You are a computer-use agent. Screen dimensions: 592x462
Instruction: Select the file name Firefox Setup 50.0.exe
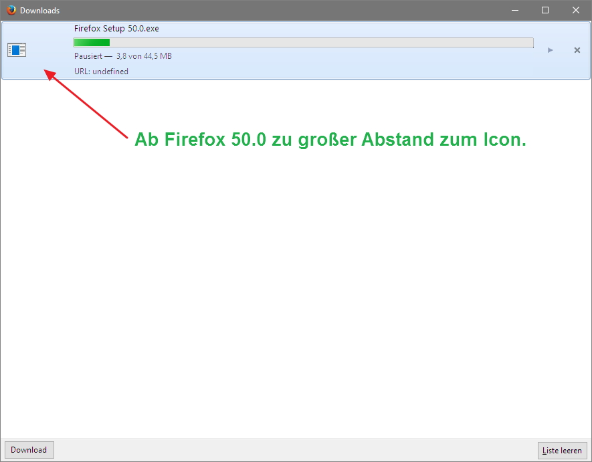[x=116, y=29]
